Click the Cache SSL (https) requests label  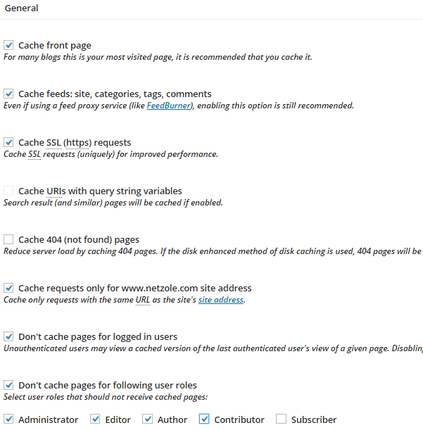click(74, 142)
